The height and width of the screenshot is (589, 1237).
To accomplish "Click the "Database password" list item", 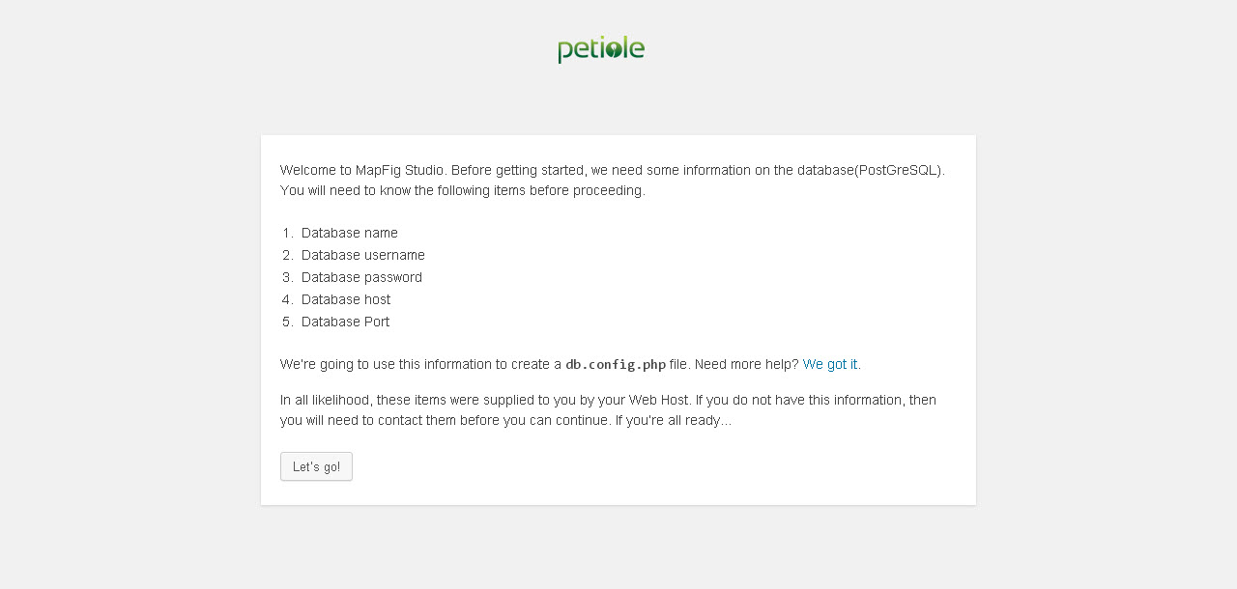I will pyautogui.click(x=361, y=277).
